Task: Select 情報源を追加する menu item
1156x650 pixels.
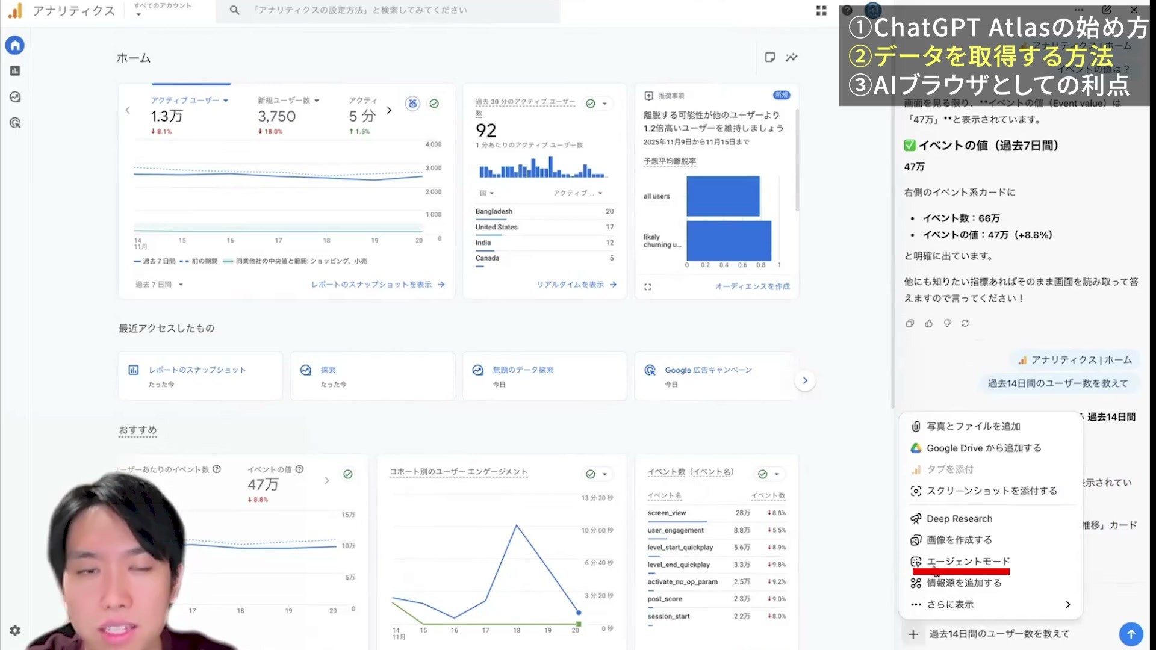Action: pyautogui.click(x=990, y=583)
